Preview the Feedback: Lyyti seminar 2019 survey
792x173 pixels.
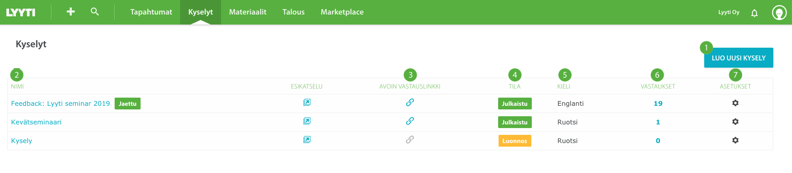pos(307,103)
